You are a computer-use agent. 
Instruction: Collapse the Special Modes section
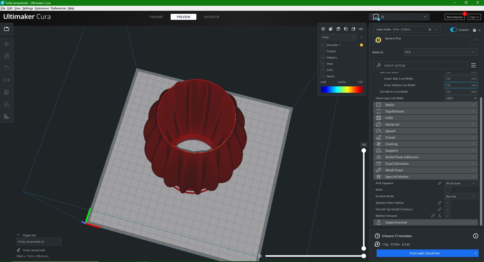pyautogui.click(x=426, y=177)
